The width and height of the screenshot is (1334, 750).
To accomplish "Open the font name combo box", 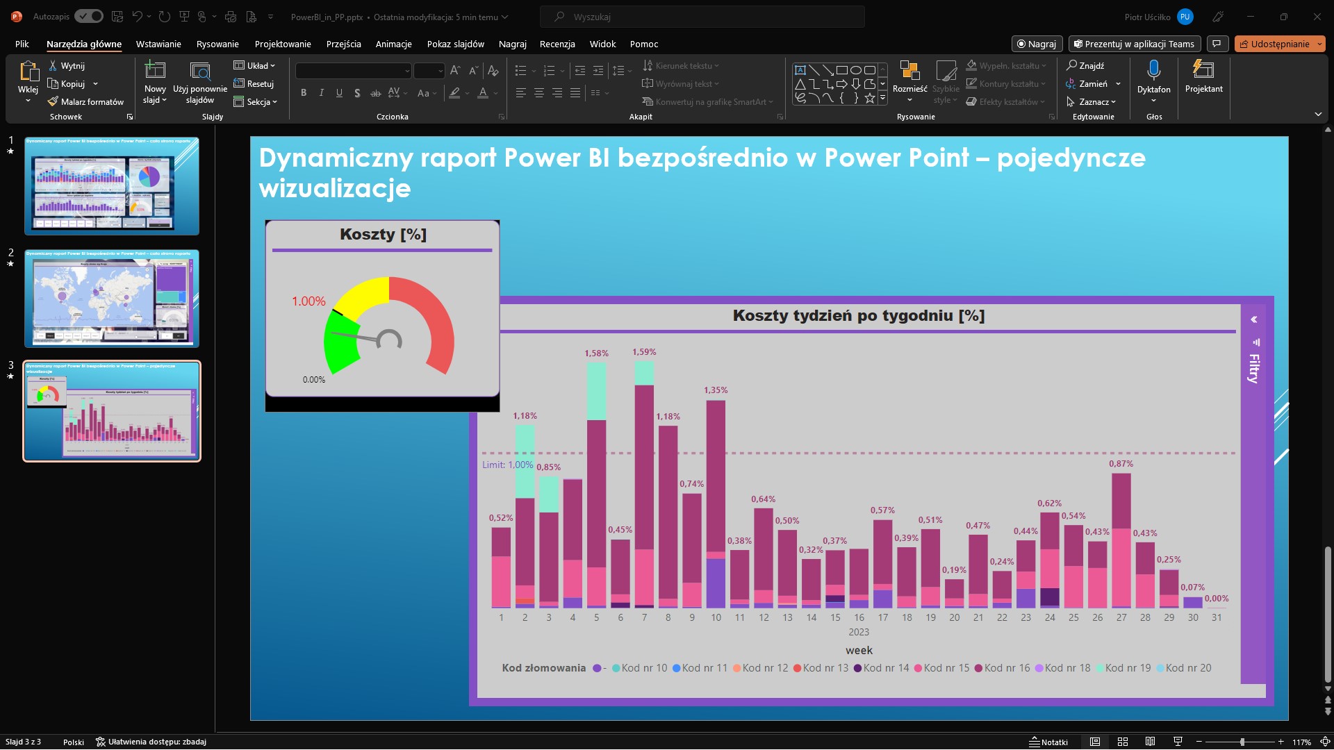I will pos(353,71).
